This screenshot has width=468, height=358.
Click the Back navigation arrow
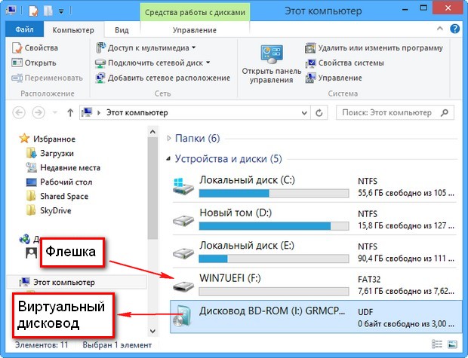tap(19, 113)
